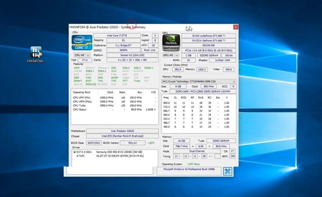Select the CPU LFM (Min) operating point row

pyautogui.click(x=114, y=98)
